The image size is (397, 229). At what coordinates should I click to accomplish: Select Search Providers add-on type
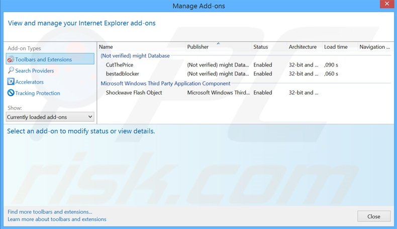[35, 70]
